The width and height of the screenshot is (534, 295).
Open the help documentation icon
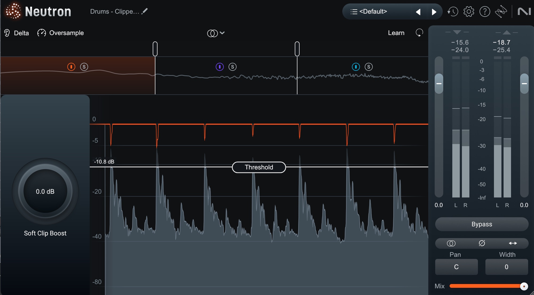[485, 11]
